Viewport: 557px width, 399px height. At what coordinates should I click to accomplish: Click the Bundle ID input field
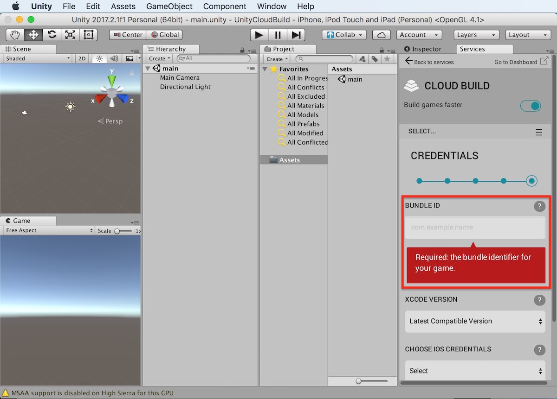(x=475, y=228)
